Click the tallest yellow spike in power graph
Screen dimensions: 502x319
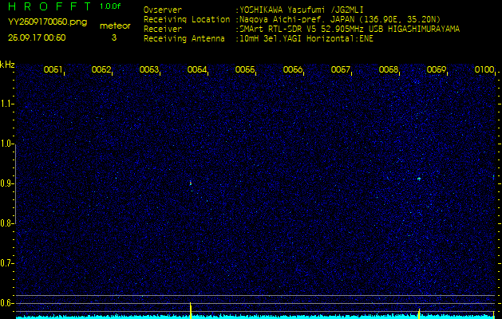pos(191,309)
